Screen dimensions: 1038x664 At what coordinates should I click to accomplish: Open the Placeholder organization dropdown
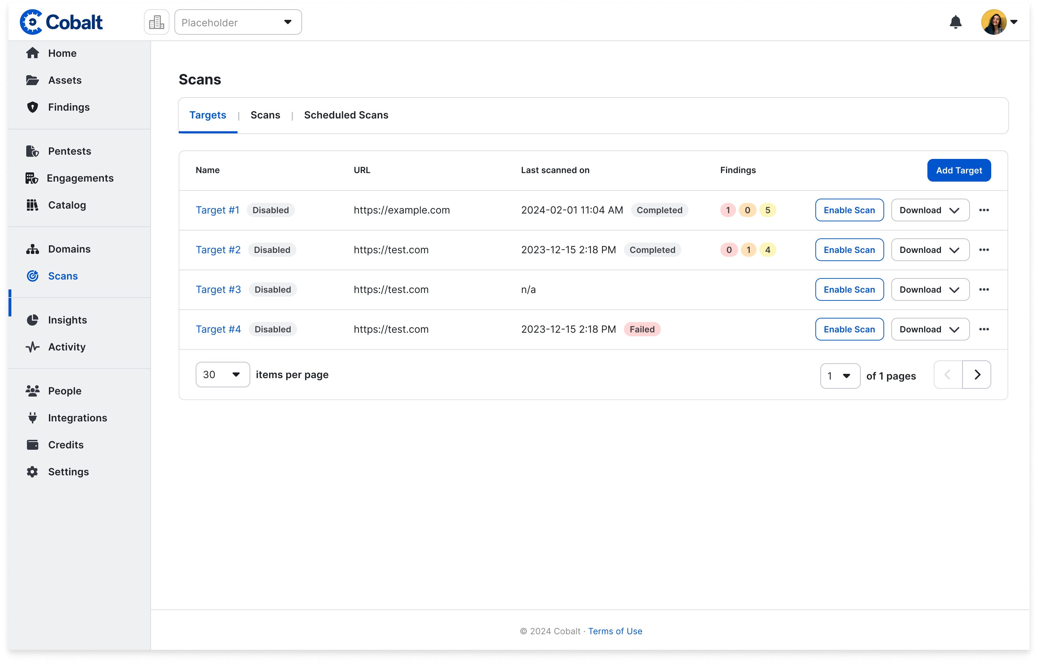click(x=238, y=22)
